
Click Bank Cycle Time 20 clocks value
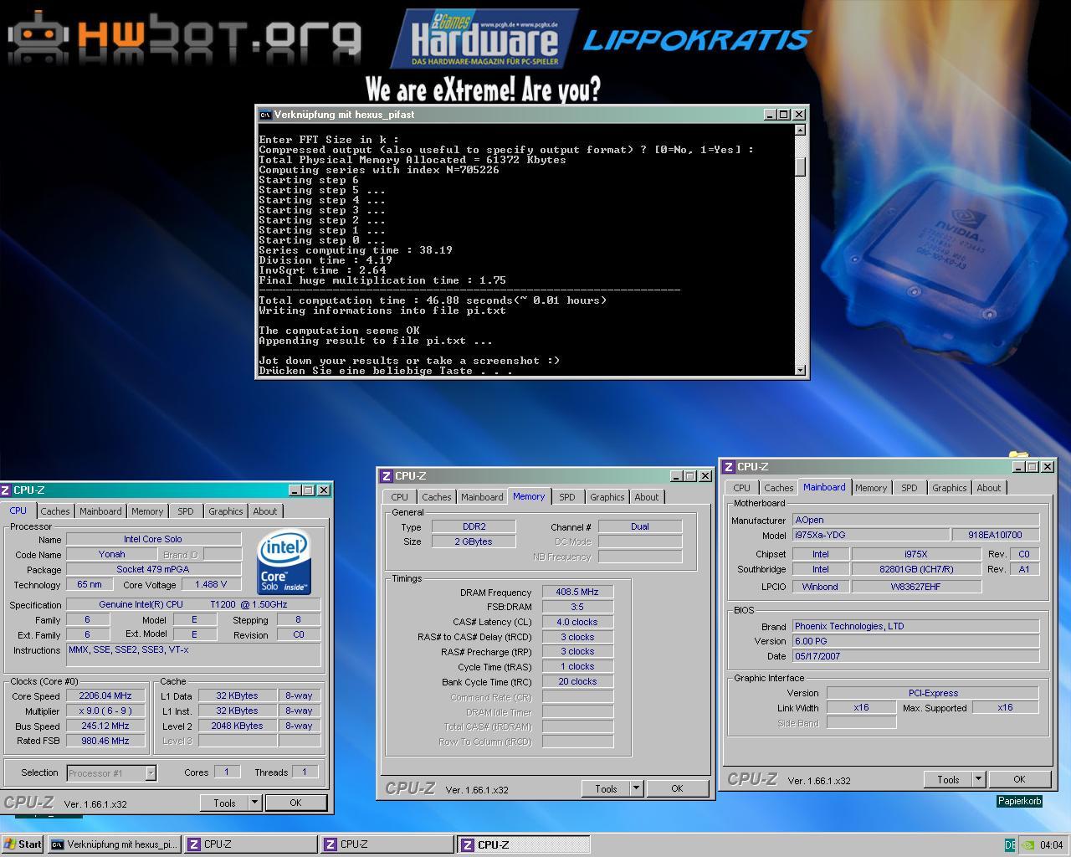(x=577, y=682)
